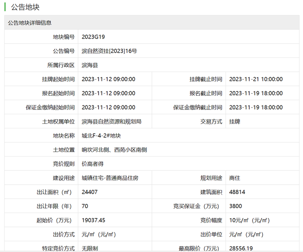This screenshot has height=252, width=303.
Task: Click the planned use value 商住
Action: [234, 178]
